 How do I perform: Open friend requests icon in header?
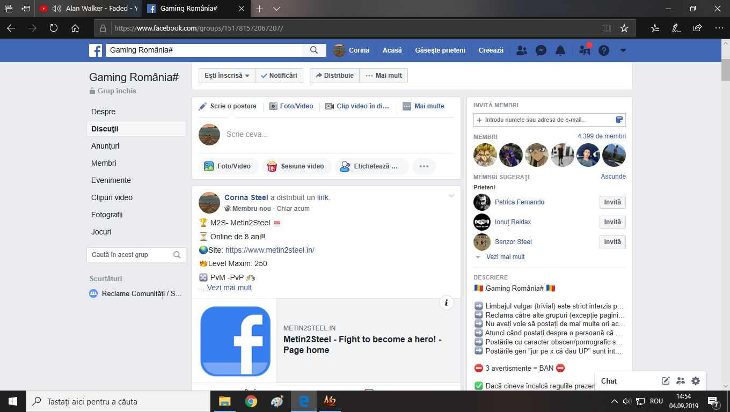521,50
